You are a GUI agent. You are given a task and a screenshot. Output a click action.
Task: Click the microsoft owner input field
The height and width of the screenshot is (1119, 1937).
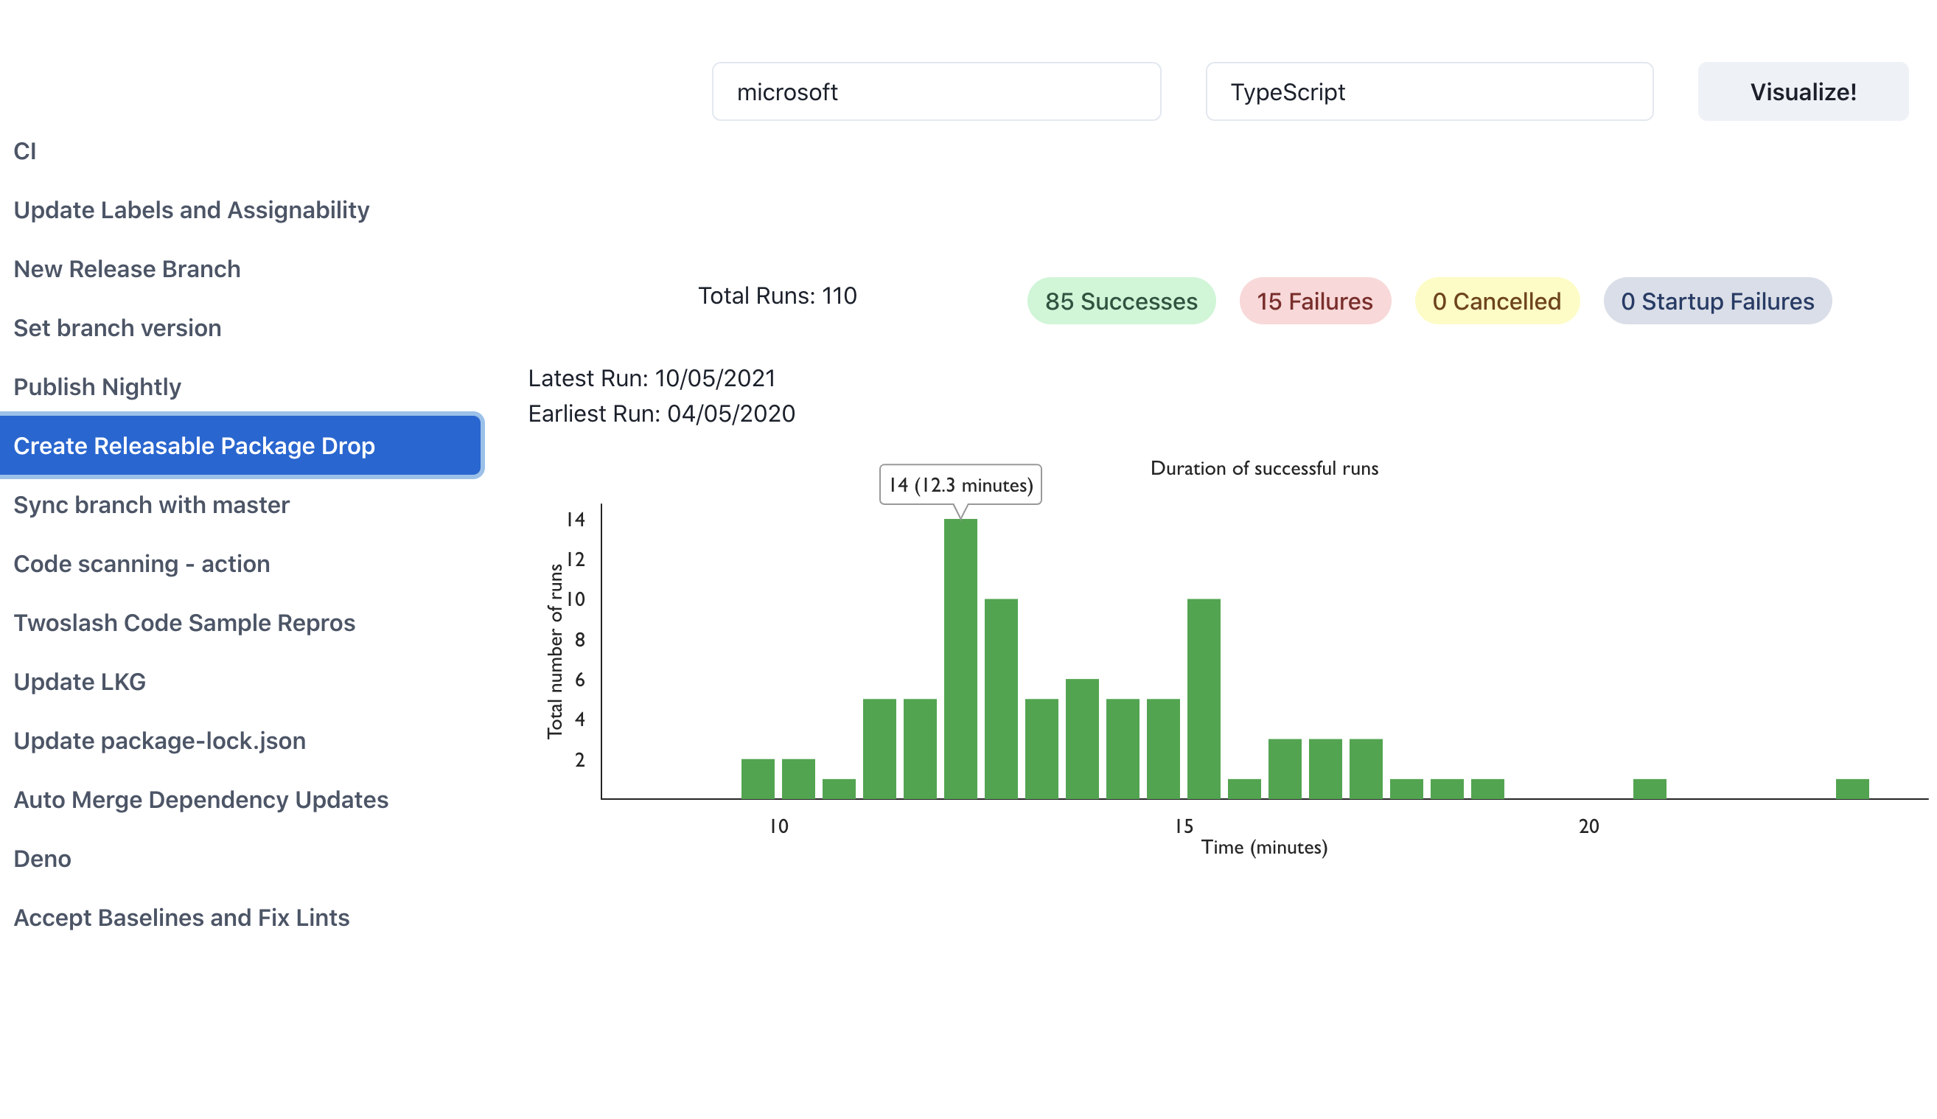[x=935, y=91]
